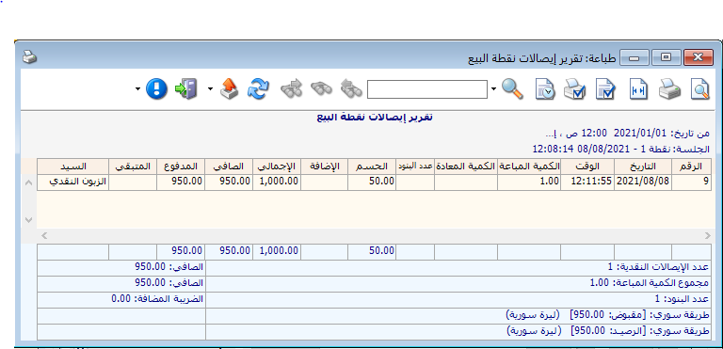The height and width of the screenshot is (349, 723).
Task: Open print preview with the page magnifier icon
Action: click(699, 89)
